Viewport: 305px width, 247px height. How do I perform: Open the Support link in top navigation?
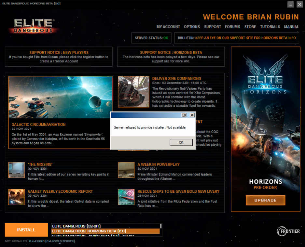[x=213, y=27]
